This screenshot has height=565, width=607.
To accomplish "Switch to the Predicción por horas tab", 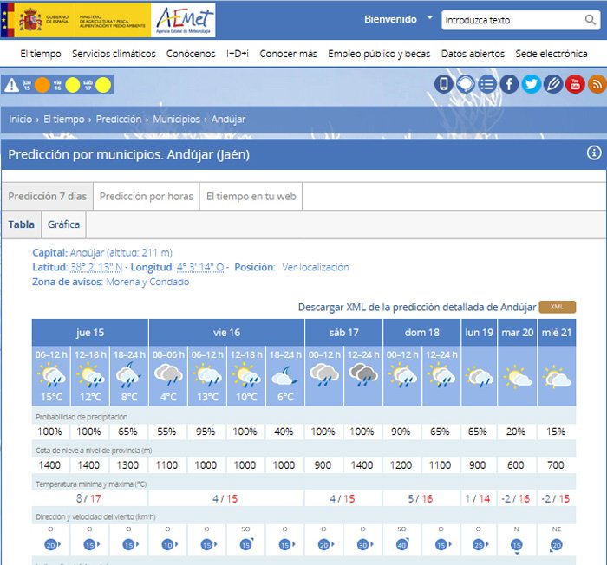I will [146, 197].
